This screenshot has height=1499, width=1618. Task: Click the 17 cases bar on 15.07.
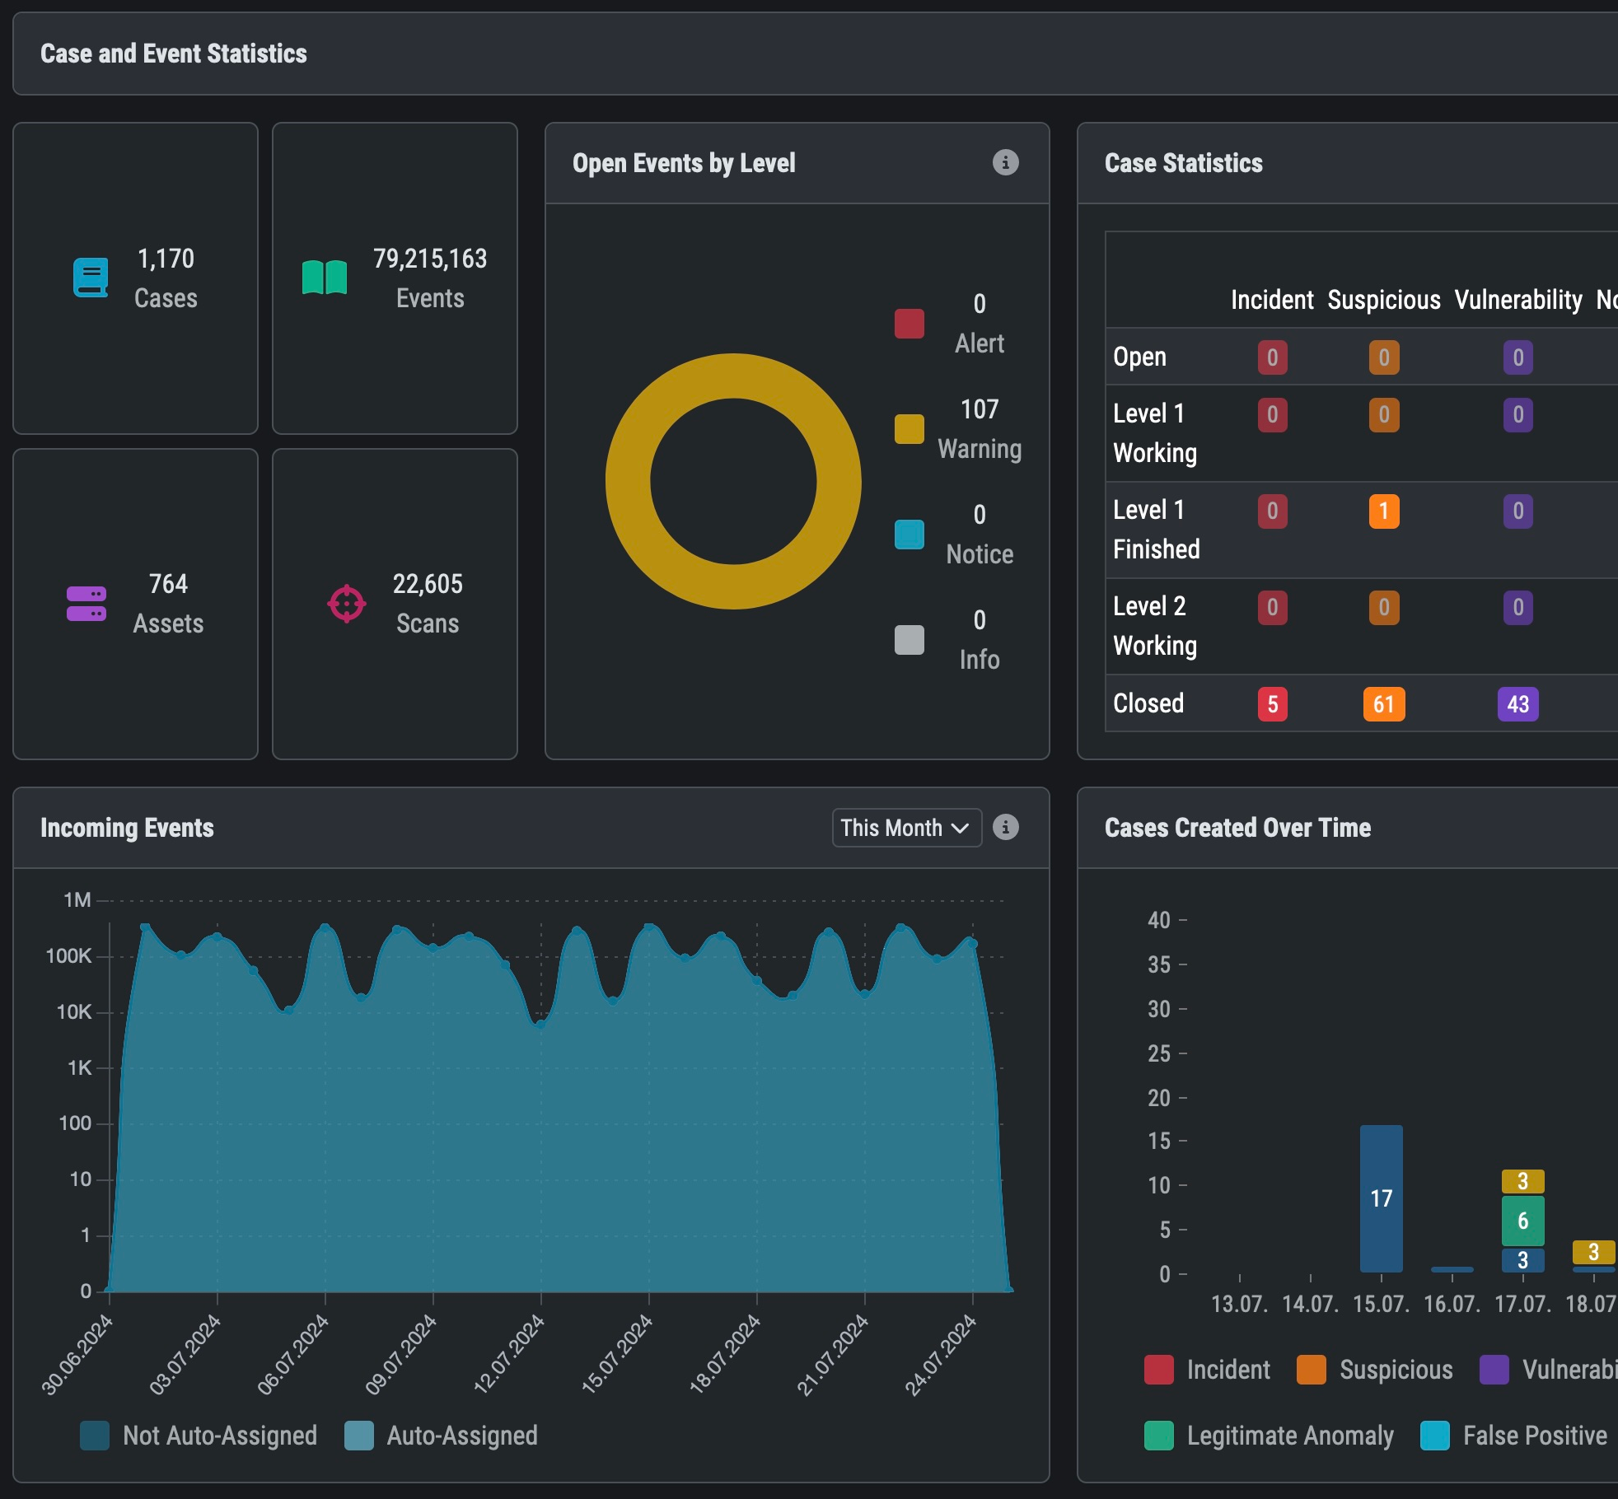[x=1381, y=1198]
